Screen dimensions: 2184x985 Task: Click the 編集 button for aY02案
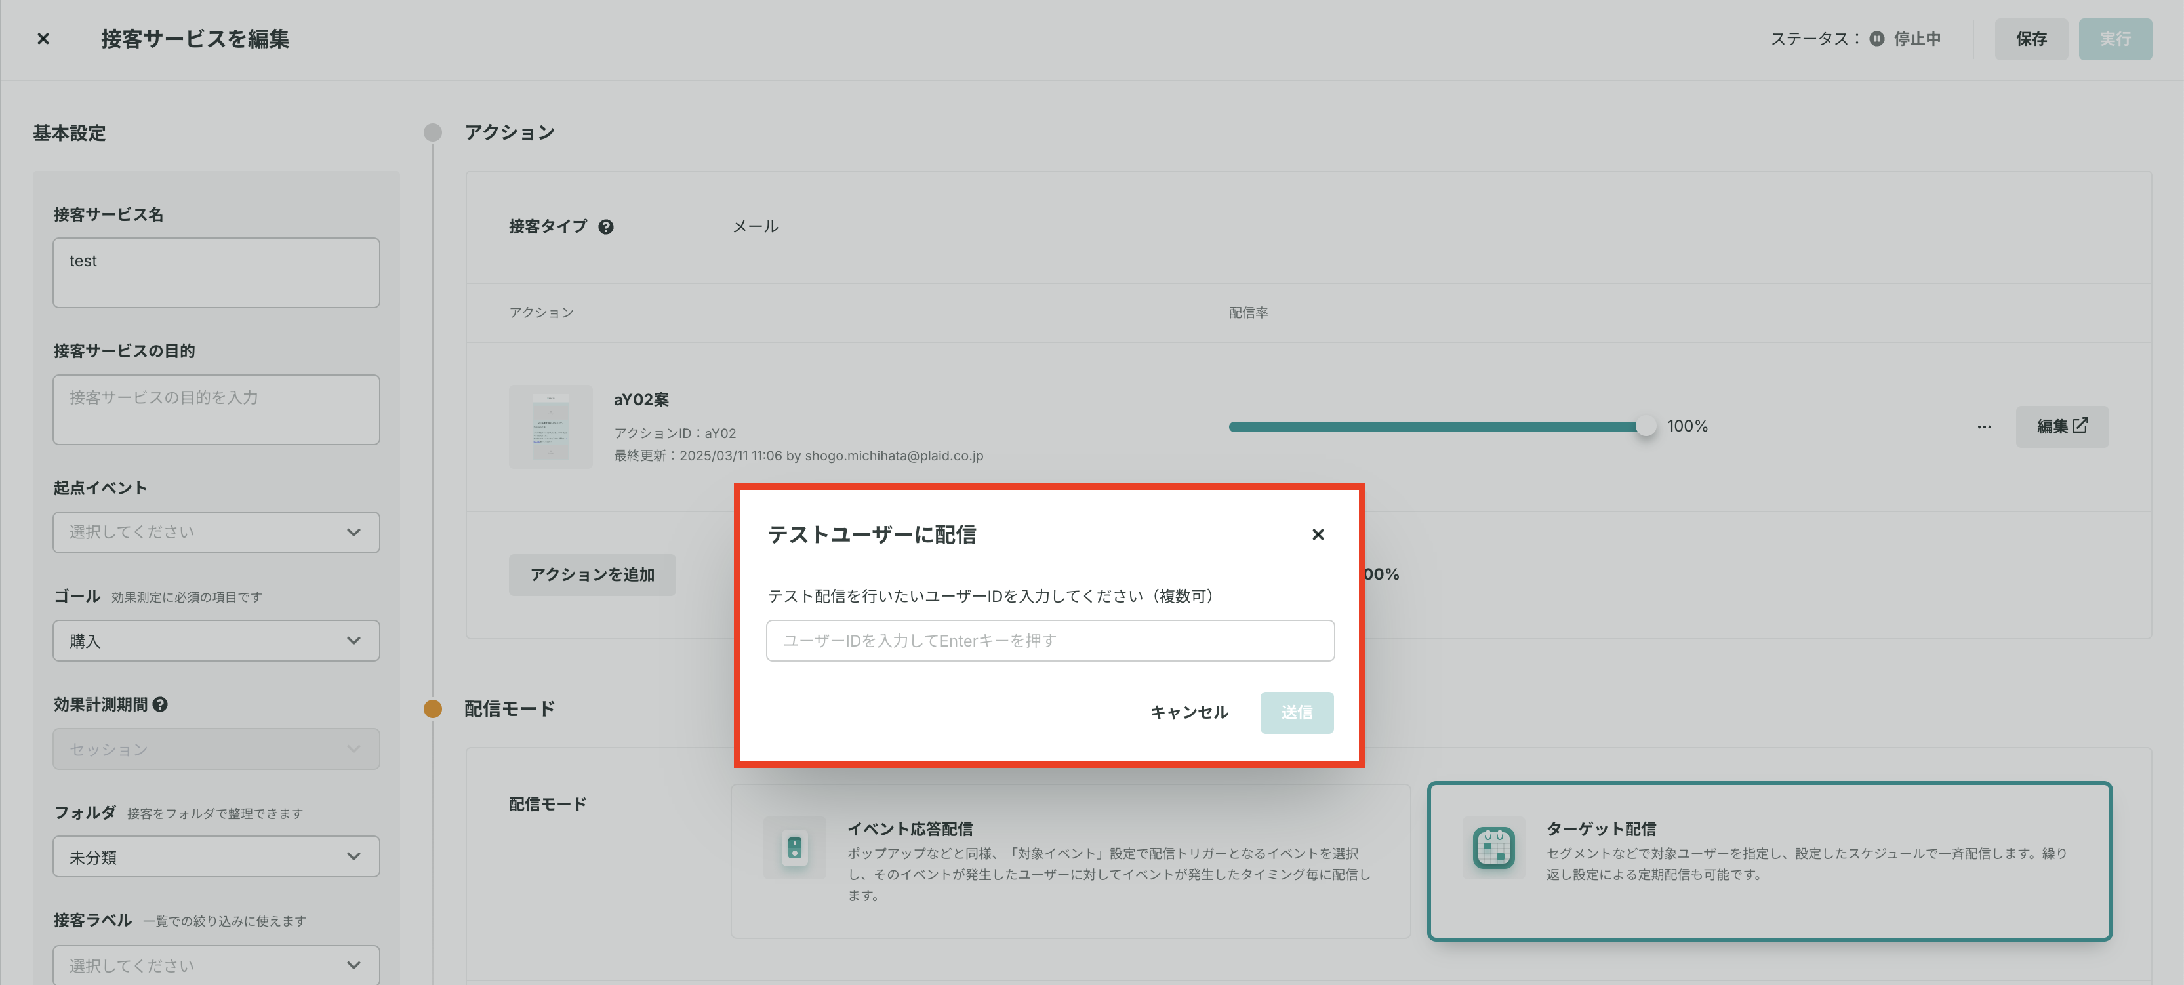tap(2061, 426)
